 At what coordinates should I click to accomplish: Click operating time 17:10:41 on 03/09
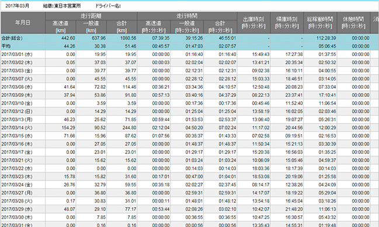[327, 95]
